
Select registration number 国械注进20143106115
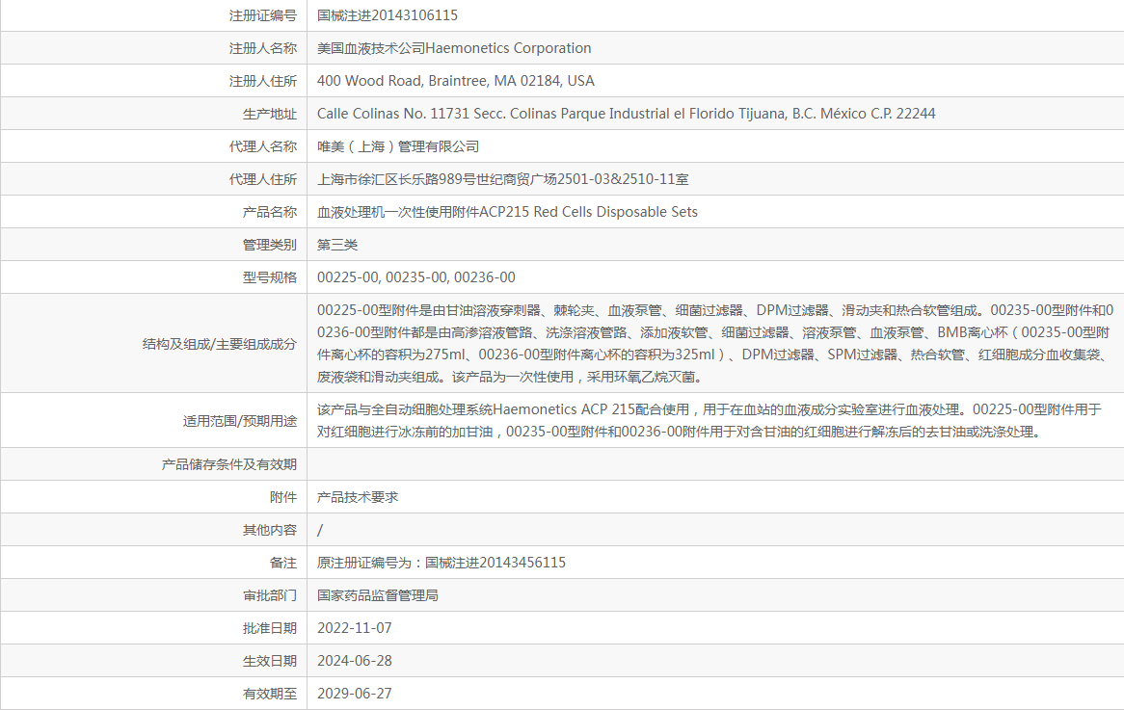[x=388, y=15]
